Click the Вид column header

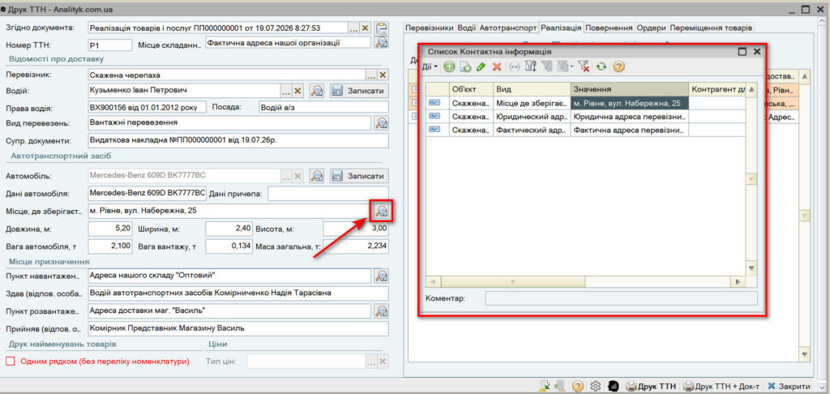pyautogui.click(x=532, y=89)
